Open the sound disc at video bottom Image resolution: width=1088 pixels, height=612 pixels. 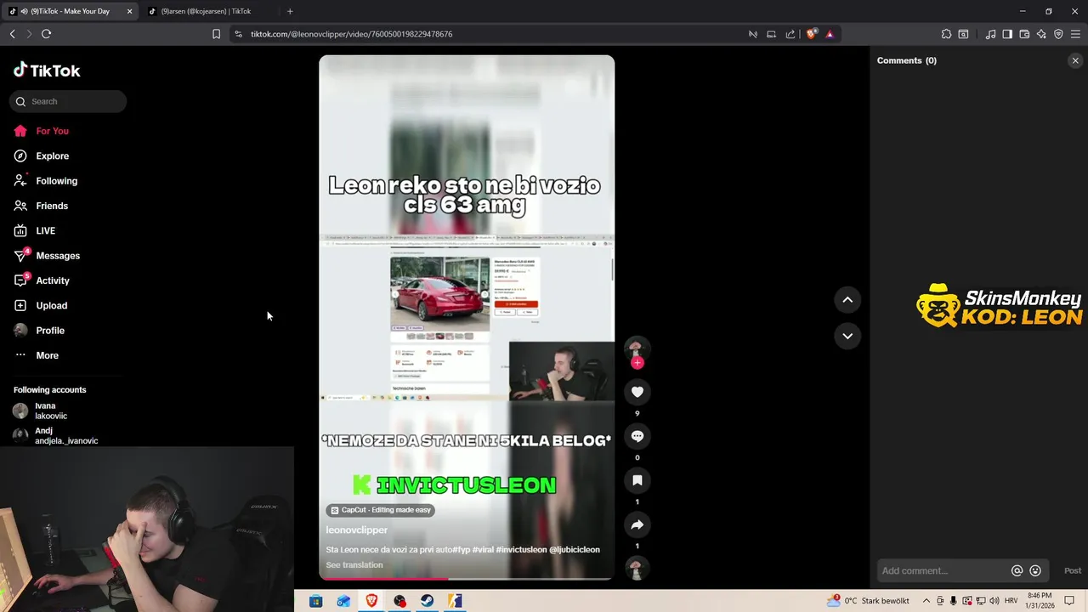(x=637, y=568)
